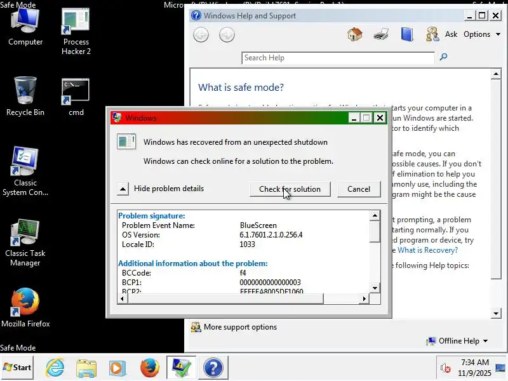This screenshot has height=381, width=508.
Task: Click problem details scroll down arrow
Action: pyautogui.click(x=375, y=288)
